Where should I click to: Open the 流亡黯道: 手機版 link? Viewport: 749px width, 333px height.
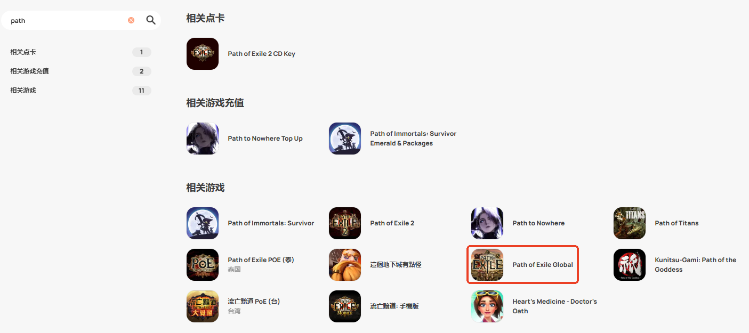[x=394, y=306]
